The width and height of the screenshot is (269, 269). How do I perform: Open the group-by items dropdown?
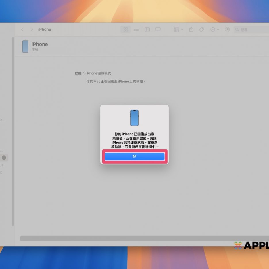click(178, 30)
